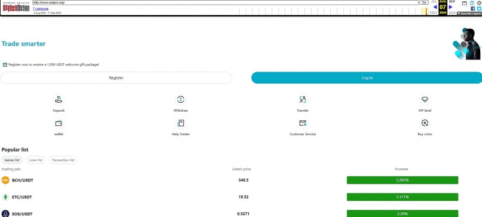This screenshot has width=482, height=217.
Task: Open the wallet icon
Action: pyautogui.click(x=58, y=123)
